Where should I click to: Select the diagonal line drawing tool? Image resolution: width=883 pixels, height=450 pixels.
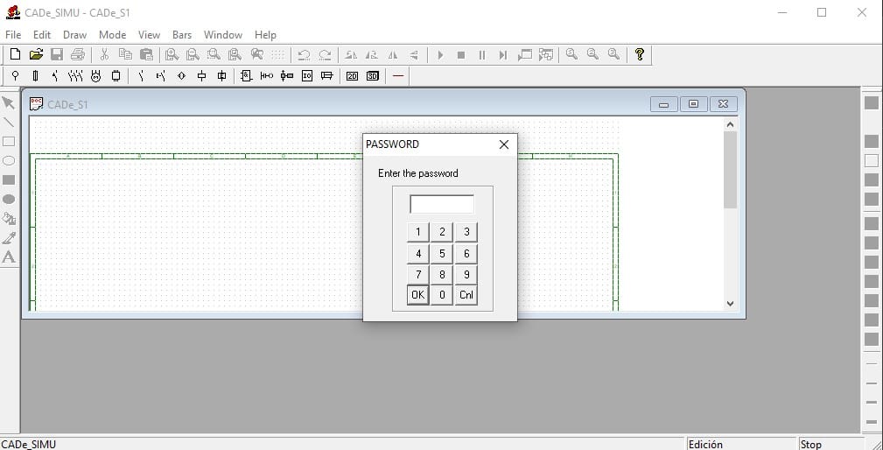click(x=9, y=123)
